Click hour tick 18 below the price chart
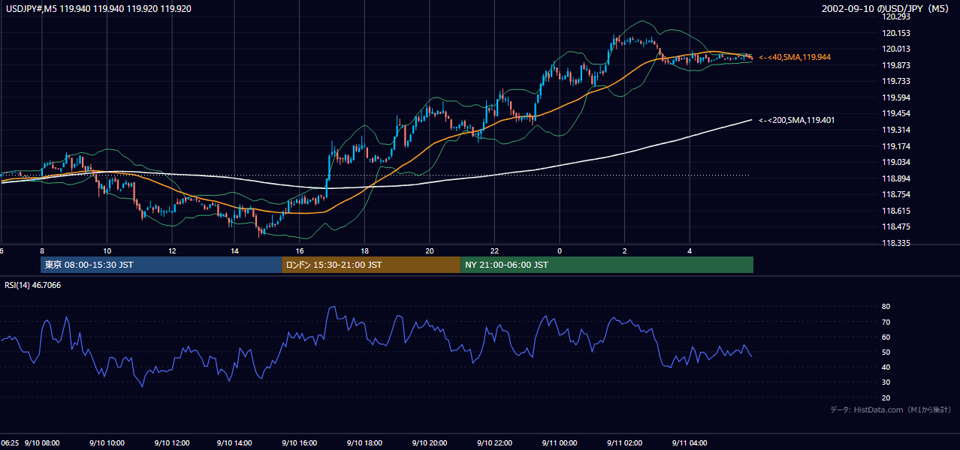960x450 pixels. (366, 250)
